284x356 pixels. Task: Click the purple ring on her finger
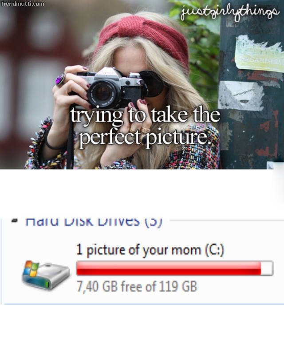pyautogui.click(x=61, y=80)
